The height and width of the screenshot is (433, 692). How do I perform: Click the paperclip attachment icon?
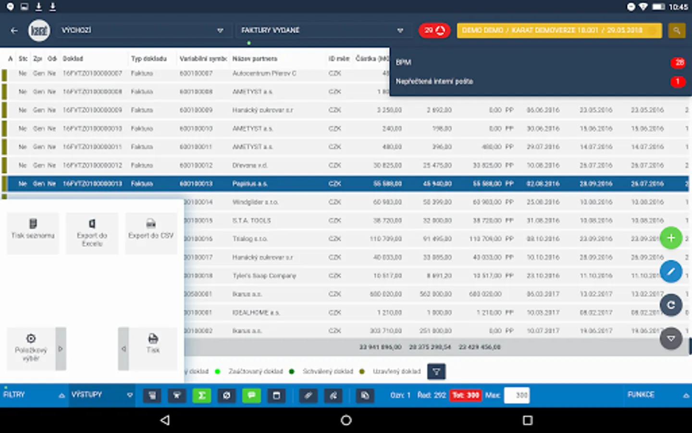click(308, 395)
